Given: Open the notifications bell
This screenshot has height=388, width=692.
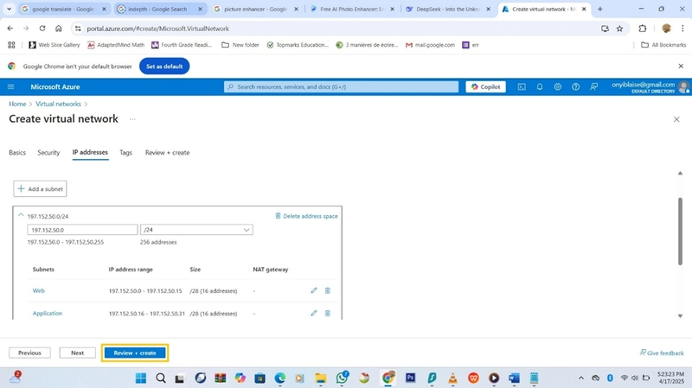Looking at the screenshot, I should click(x=540, y=87).
